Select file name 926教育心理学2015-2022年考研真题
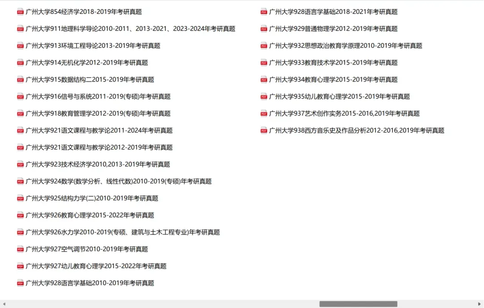The height and width of the screenshot is (308, 484). click(x=90, y=215)
